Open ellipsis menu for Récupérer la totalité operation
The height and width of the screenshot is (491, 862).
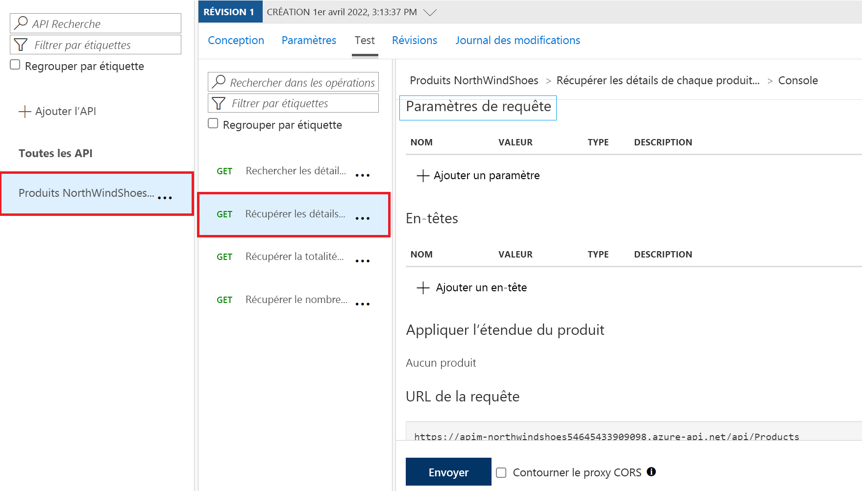click(x=363, y=261)
